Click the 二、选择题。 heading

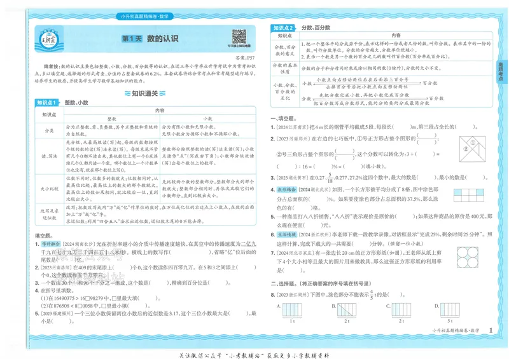284,283
